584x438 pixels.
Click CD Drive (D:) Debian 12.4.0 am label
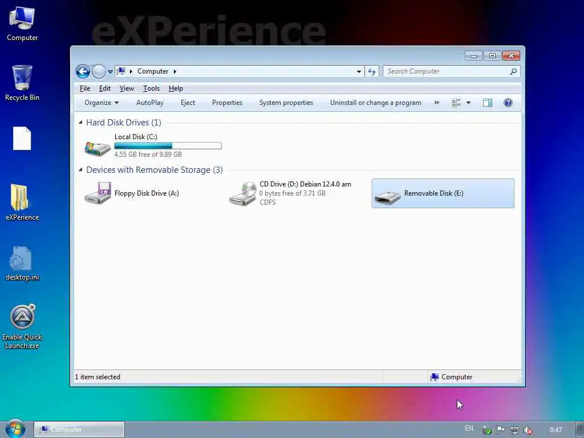point(305,184)
